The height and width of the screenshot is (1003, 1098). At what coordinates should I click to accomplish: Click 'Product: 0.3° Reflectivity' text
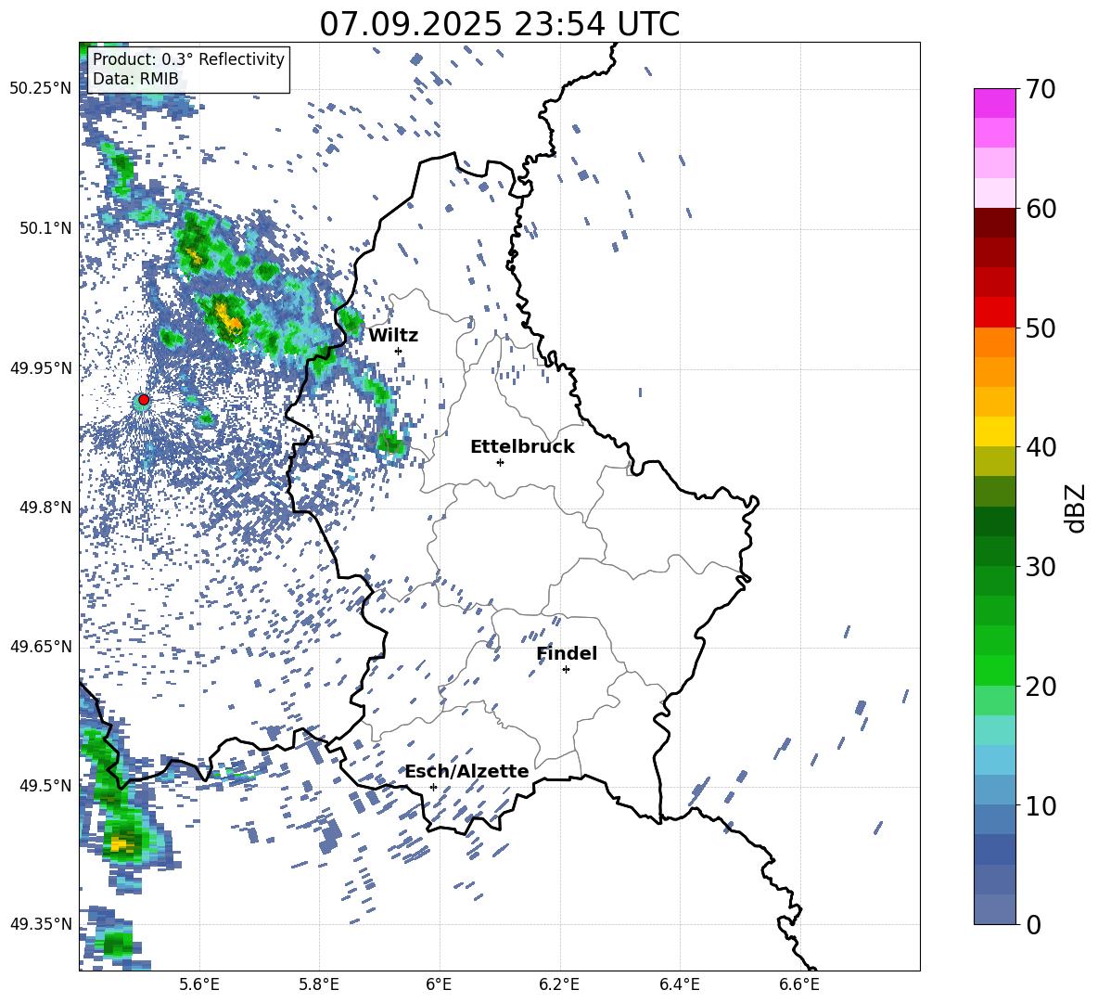tap(188, 59)
